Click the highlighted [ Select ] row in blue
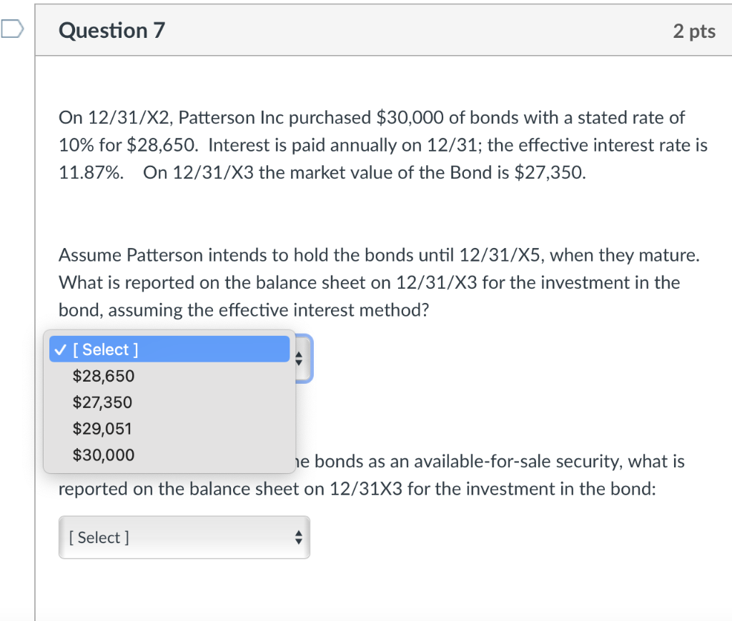 pyautogui.click(x=169, y=349)
